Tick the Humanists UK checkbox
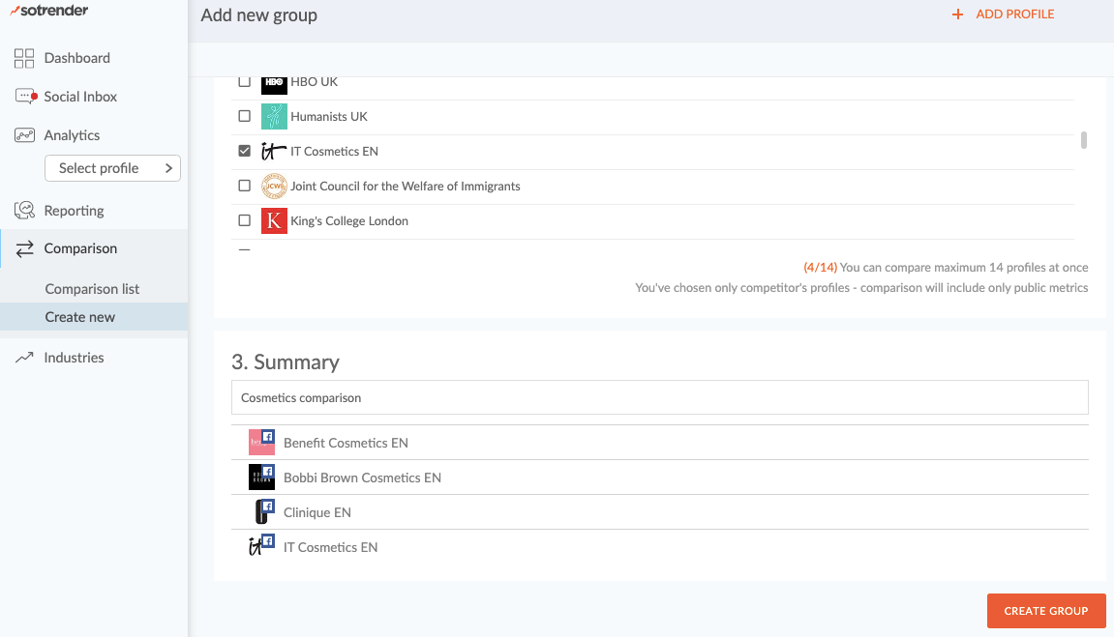The height and width of the screenshot is (637, 1114). pyautogui.click(x=244, y=117)
